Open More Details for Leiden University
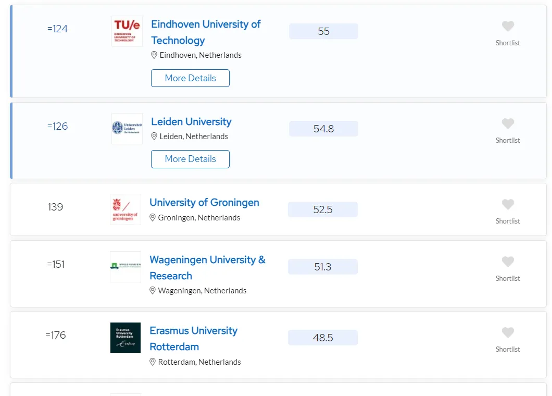 click(x=191, y=159)
